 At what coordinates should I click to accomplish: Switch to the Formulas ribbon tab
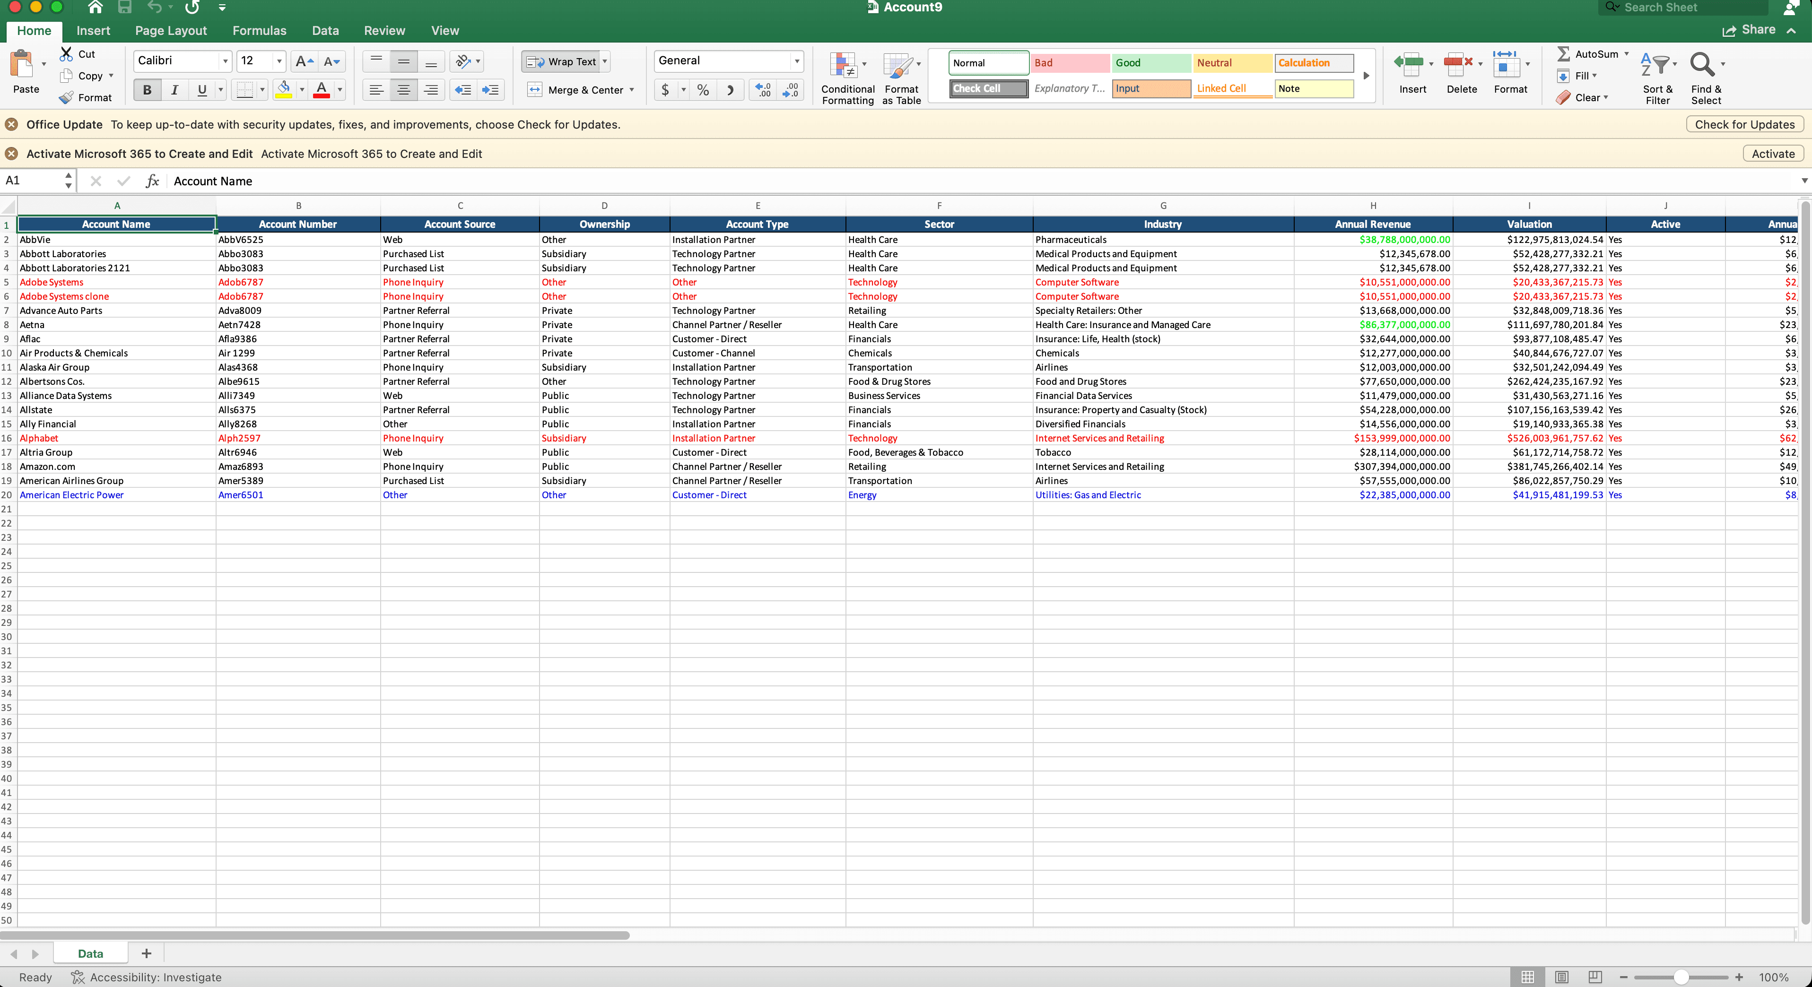[259, 30]
